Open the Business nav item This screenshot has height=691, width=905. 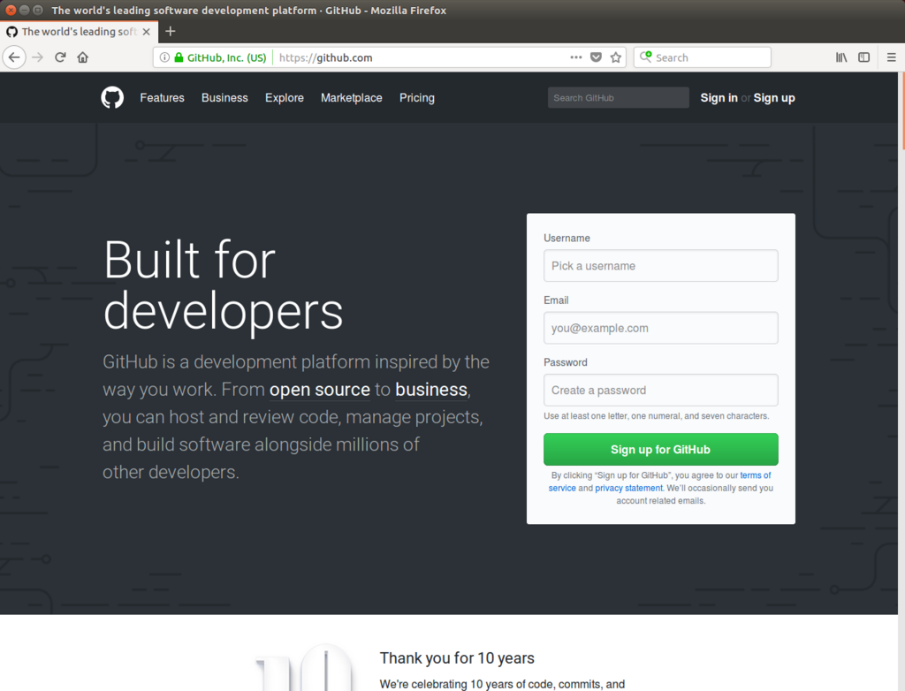(x=224, y=97)
